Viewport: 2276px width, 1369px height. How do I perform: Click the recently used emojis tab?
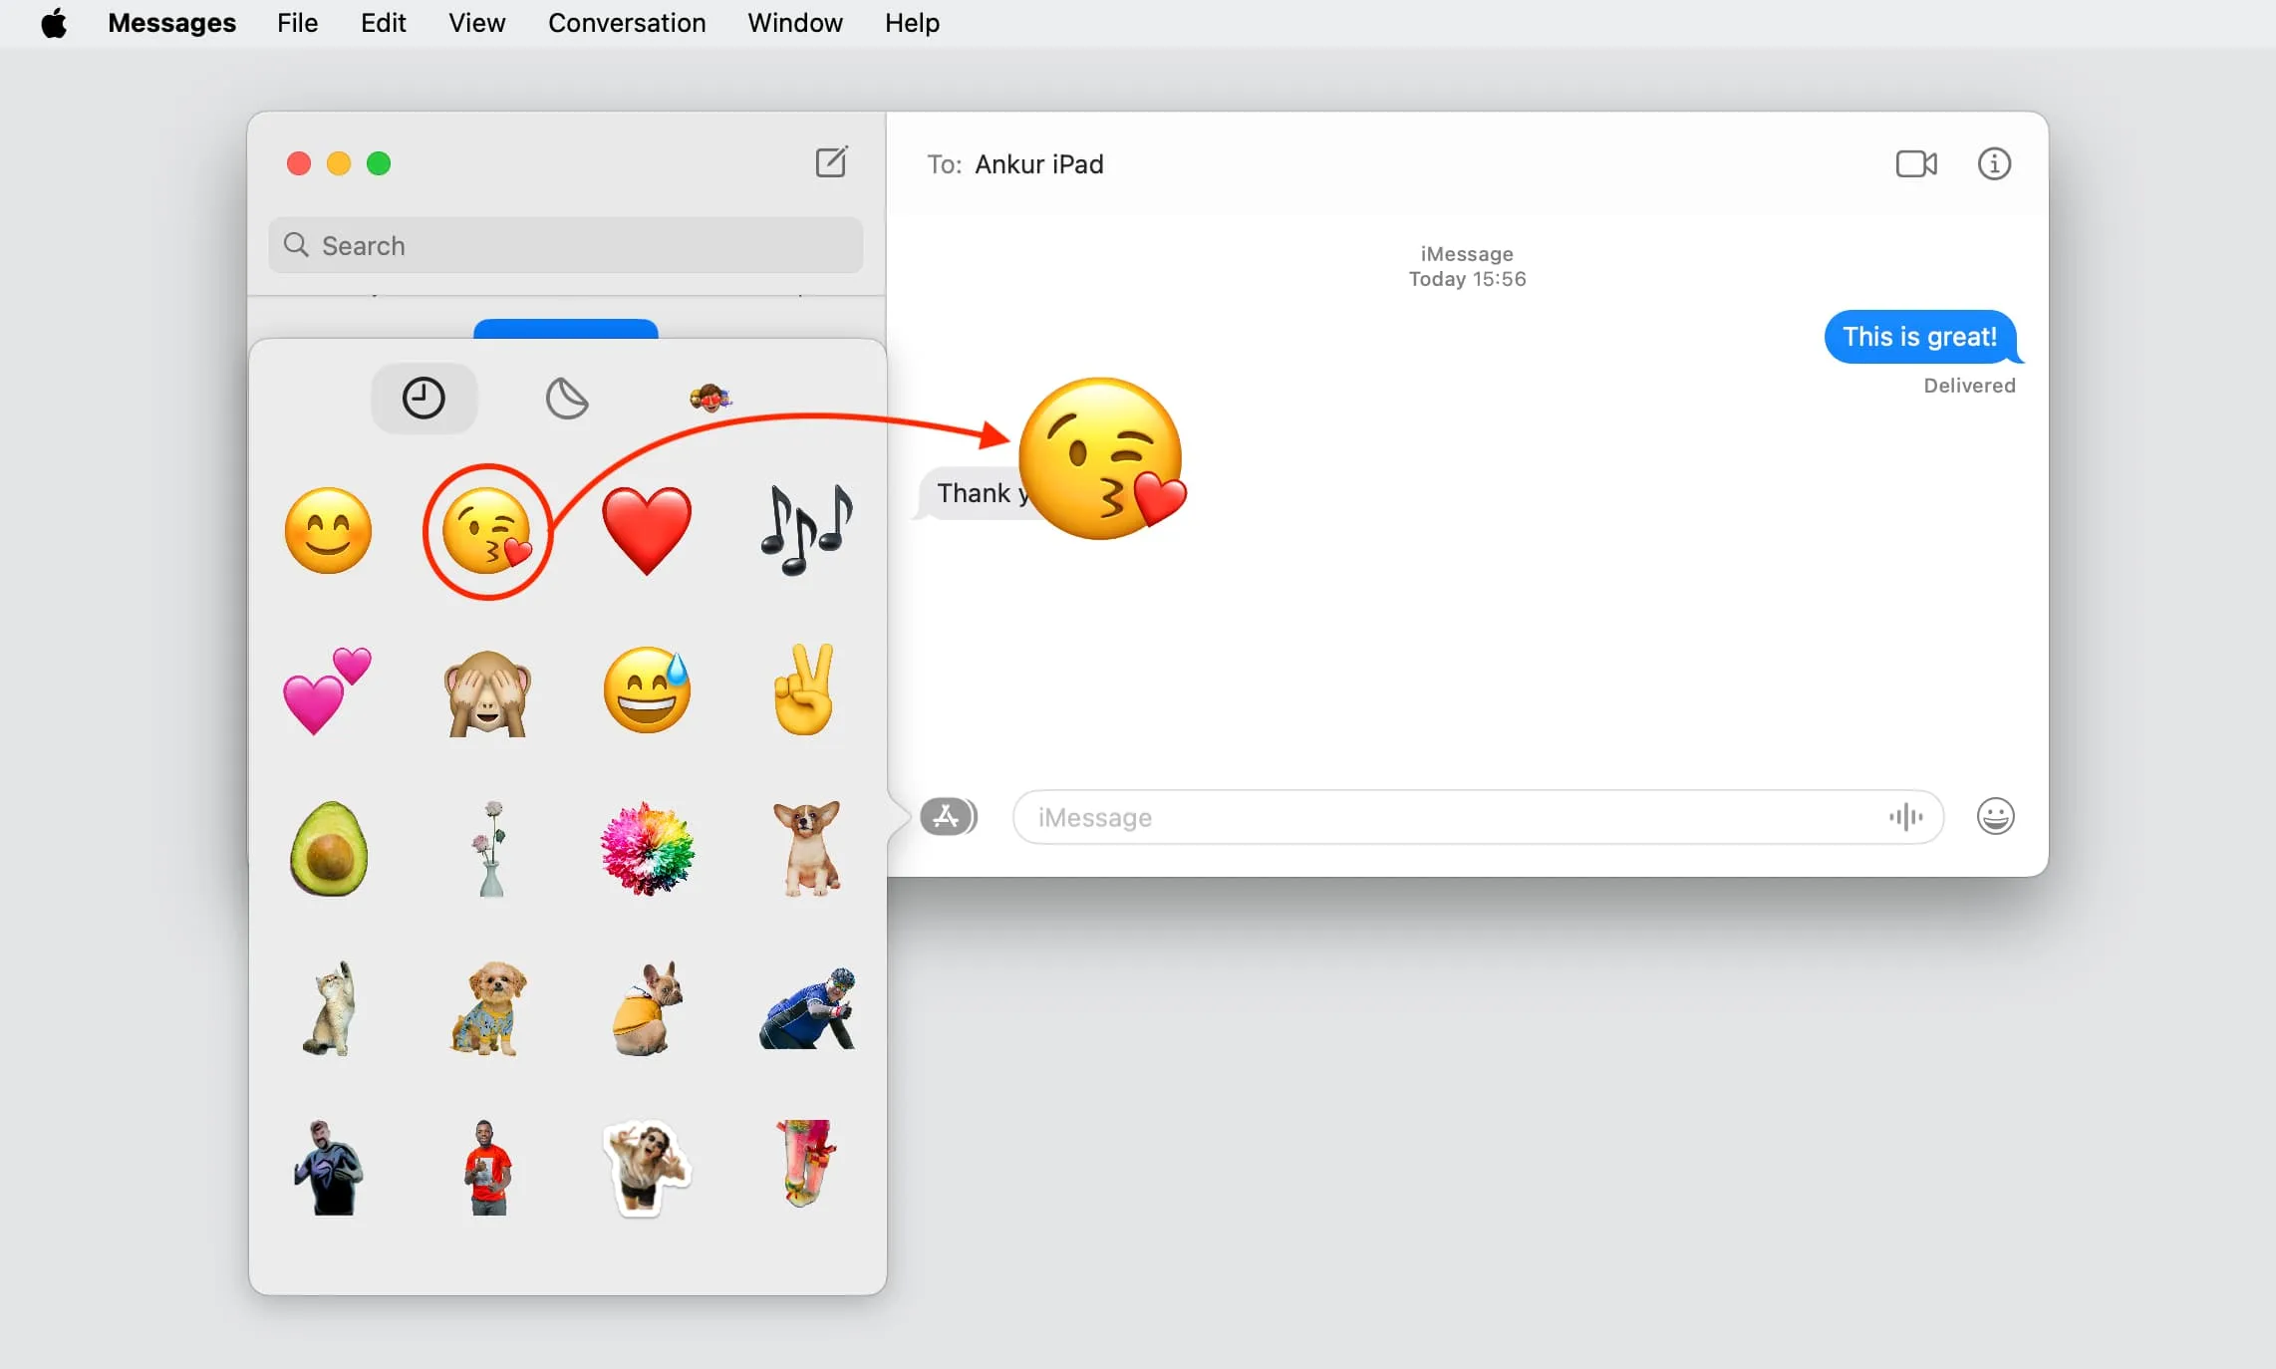pos(423,397)
